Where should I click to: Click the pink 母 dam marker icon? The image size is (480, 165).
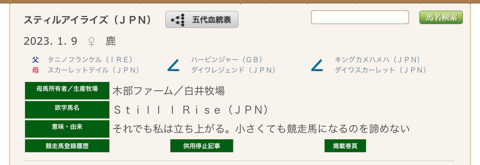pyautogui.click(x=35, y=70)
